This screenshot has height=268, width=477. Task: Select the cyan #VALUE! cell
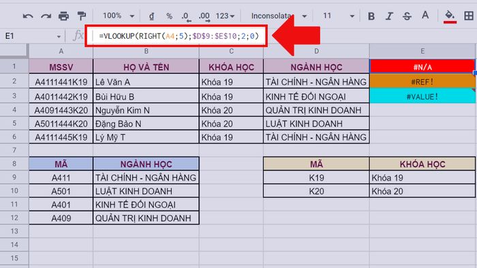pyautogui.click(x=422, y=96)
